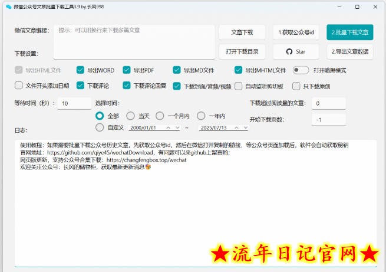Toggle 下载封面/音频/视频 checkbox
The width and height of the screenshot is (386, 272).
[x=177, y=86]
